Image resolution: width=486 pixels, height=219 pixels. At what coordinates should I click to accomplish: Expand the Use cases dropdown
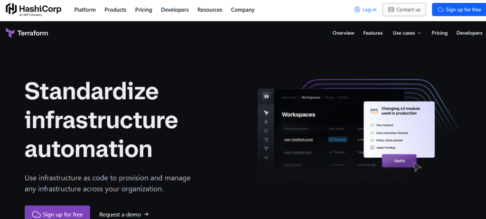(x=407, y=33)
